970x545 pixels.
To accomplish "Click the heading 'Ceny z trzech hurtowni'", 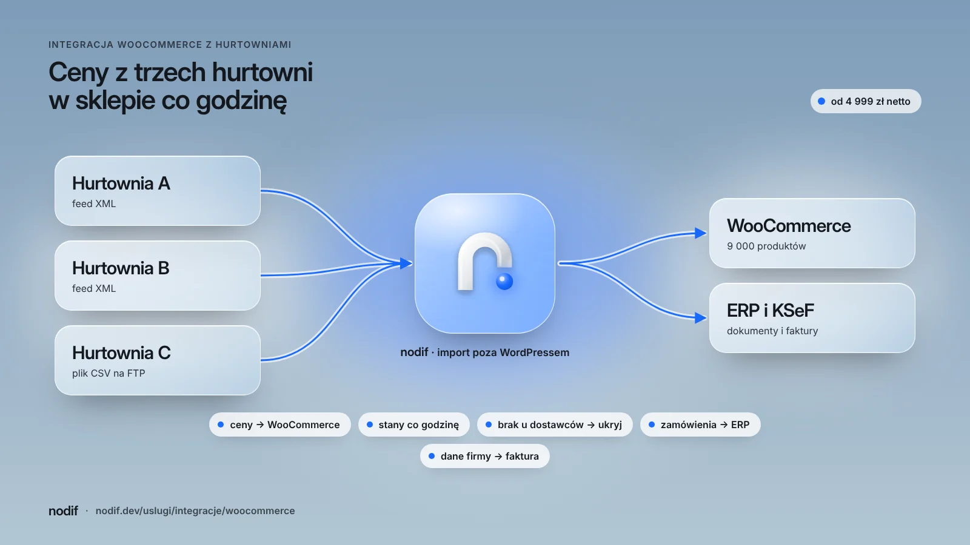I will (181, 72).
